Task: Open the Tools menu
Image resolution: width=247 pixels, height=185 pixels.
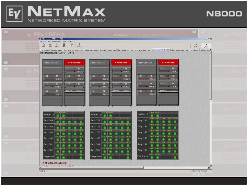Action: (64, 41)
